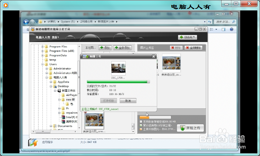Click the address bar refresh icon

click(210, 22)
